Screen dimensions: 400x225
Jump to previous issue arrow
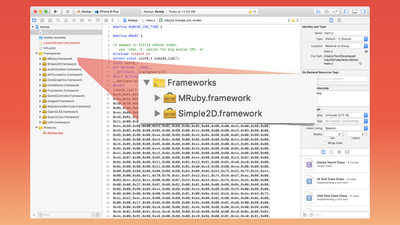pyautogui.click(x=289, y=20)
